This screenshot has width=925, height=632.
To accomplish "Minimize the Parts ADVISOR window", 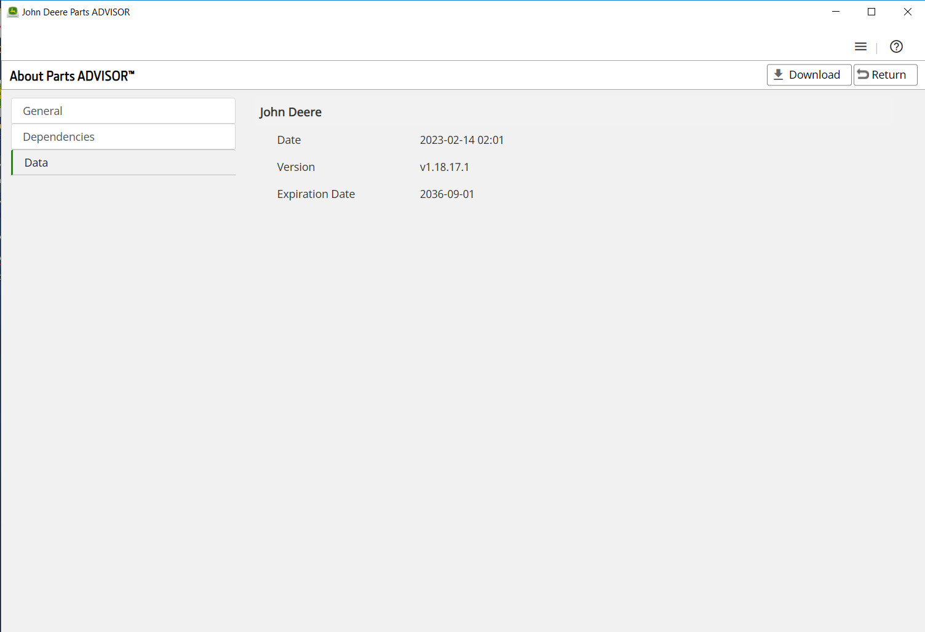I will coord(835,12).
